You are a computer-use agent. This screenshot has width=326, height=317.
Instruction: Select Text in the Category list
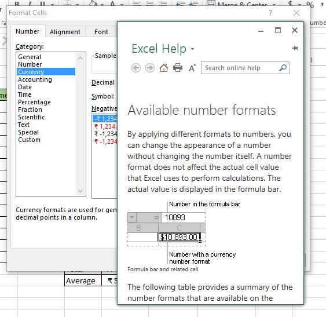pos(46,125)
